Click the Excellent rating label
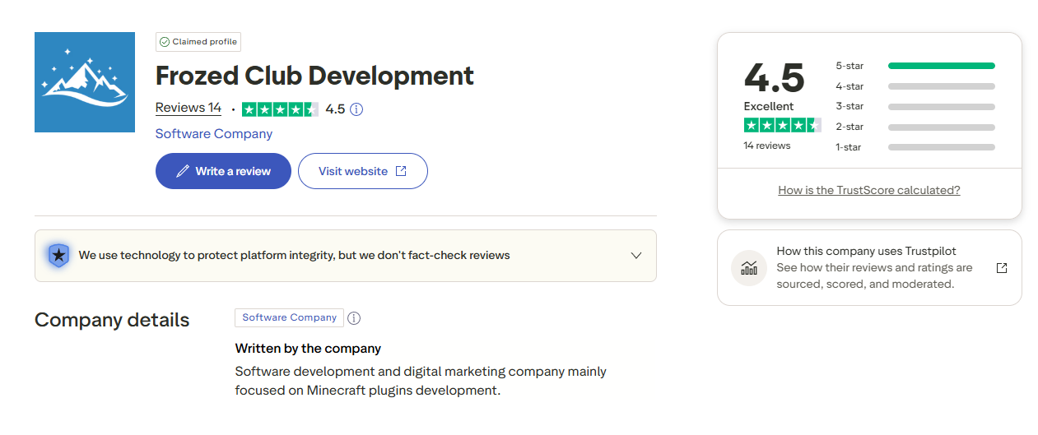Screen dimensions: 1038x435 click(x=769, y=106)
